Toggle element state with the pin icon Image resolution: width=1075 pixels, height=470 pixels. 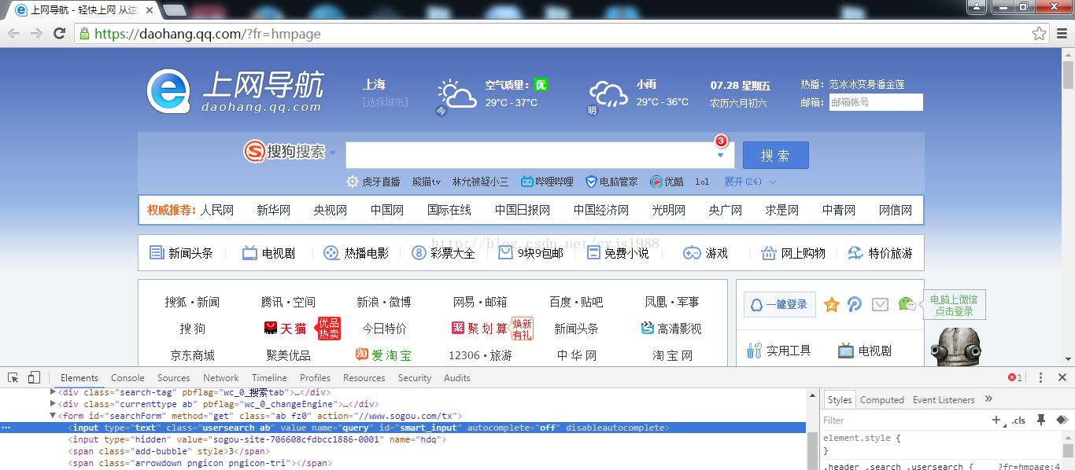1041,420
